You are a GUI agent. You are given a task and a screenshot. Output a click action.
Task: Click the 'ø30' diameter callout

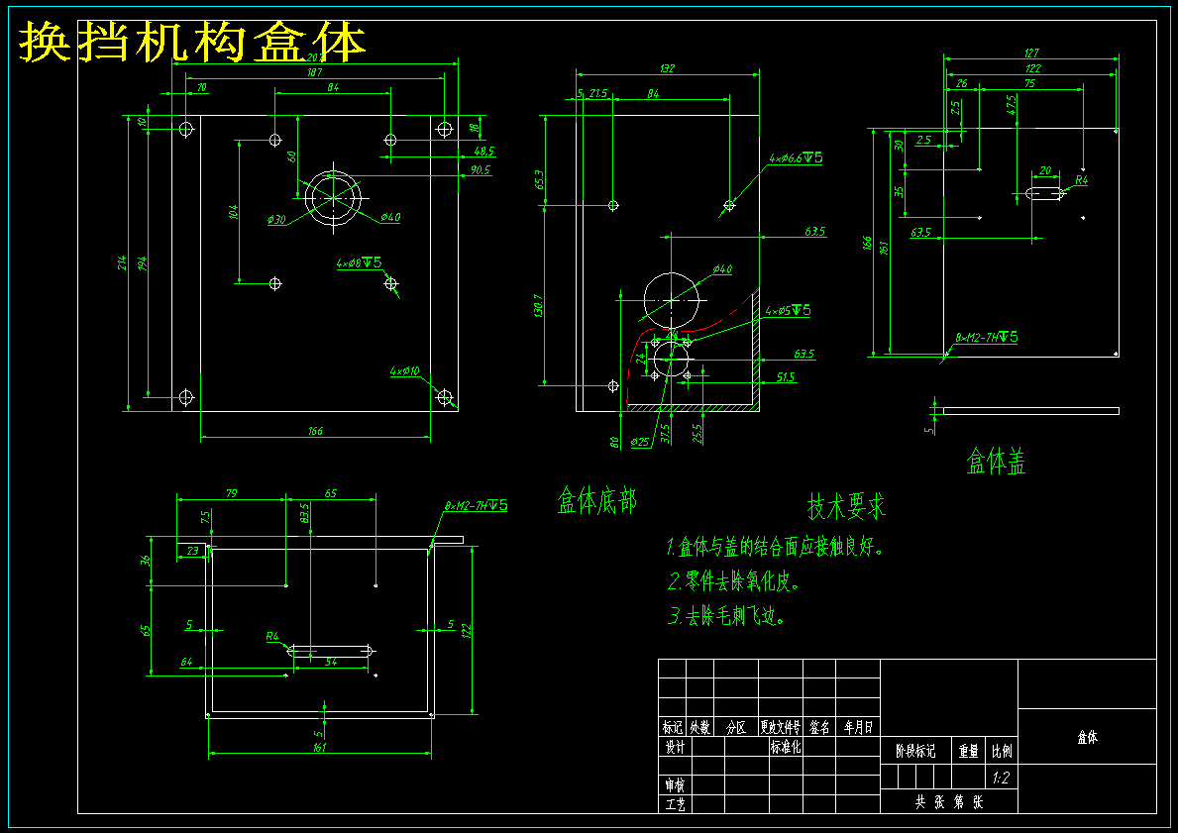(x=276, y=219)
